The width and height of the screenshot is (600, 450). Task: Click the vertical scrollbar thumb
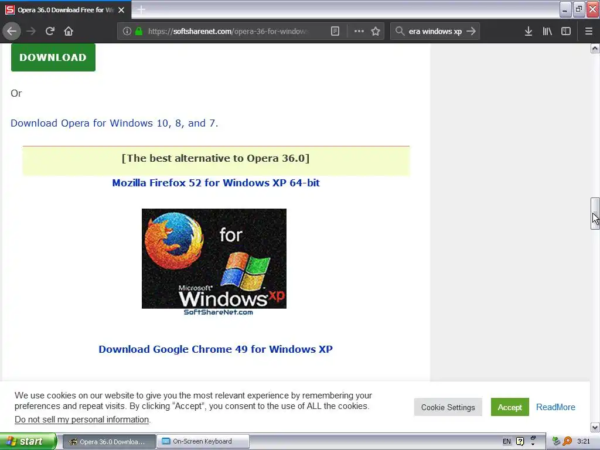(595, 213)
